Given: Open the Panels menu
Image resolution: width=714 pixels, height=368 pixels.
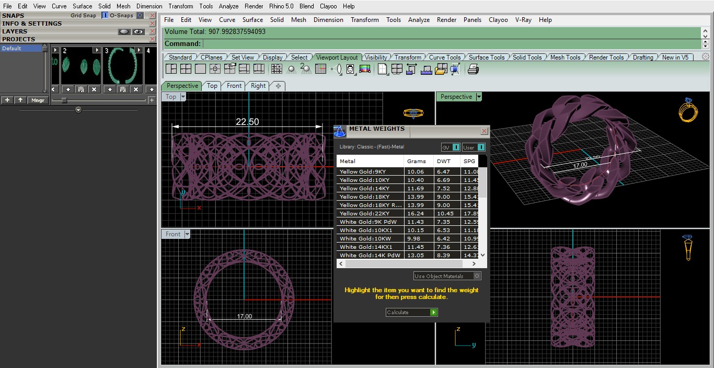Looking at the screenshot, I should (x=473, y=20).
